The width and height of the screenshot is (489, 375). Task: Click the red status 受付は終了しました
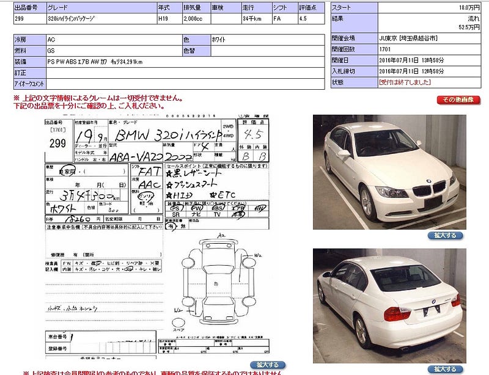tap(405, 82)
